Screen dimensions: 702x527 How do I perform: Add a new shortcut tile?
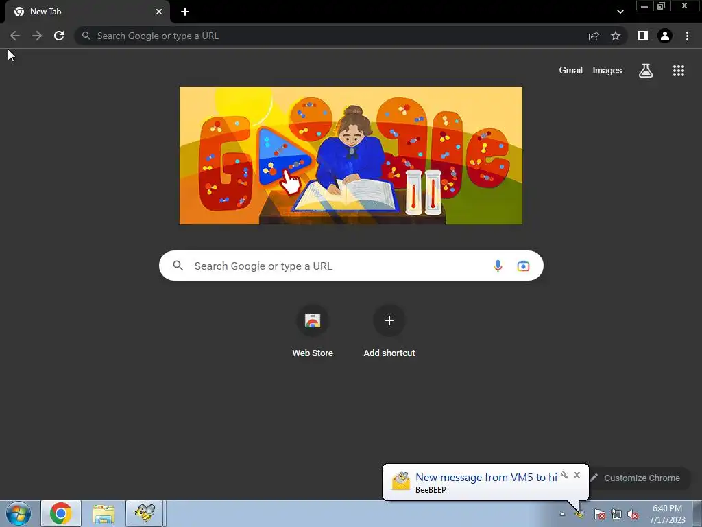click(x=389, y=331)
